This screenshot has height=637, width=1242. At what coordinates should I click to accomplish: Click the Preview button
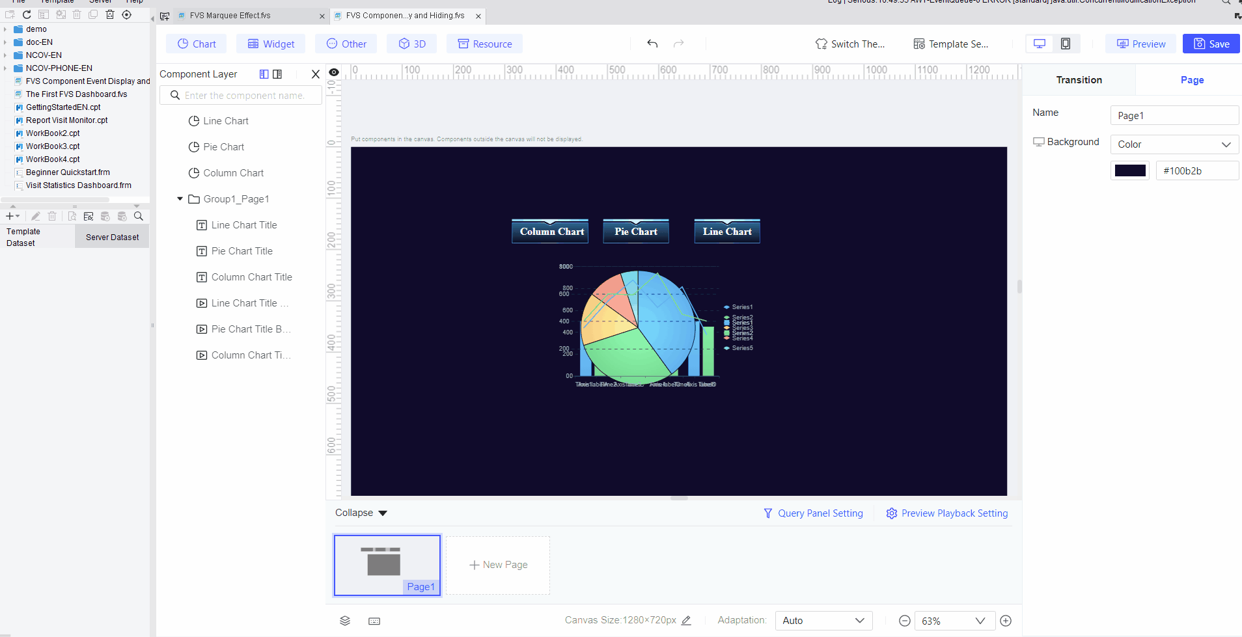point(1141,44)
